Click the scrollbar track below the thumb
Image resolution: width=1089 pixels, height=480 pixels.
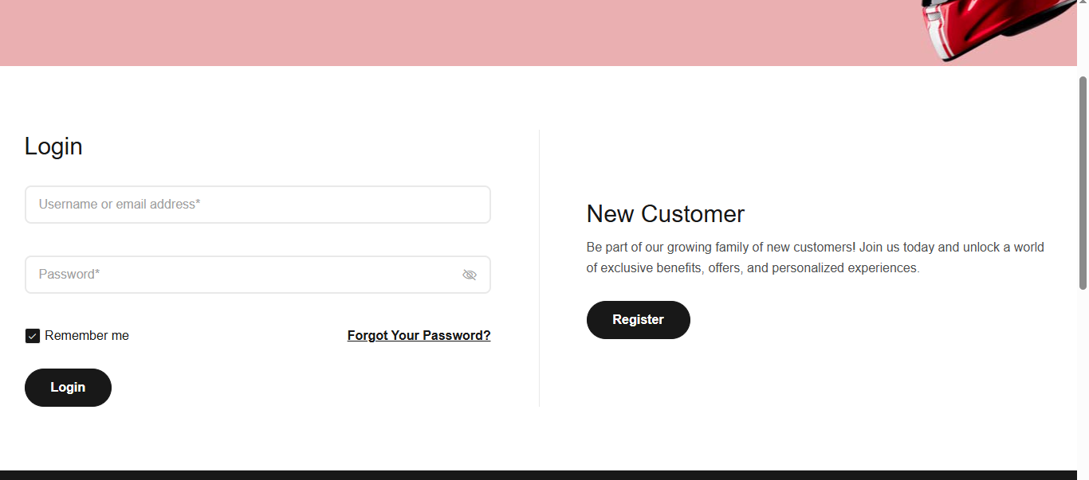click(x=1083, y=382)
